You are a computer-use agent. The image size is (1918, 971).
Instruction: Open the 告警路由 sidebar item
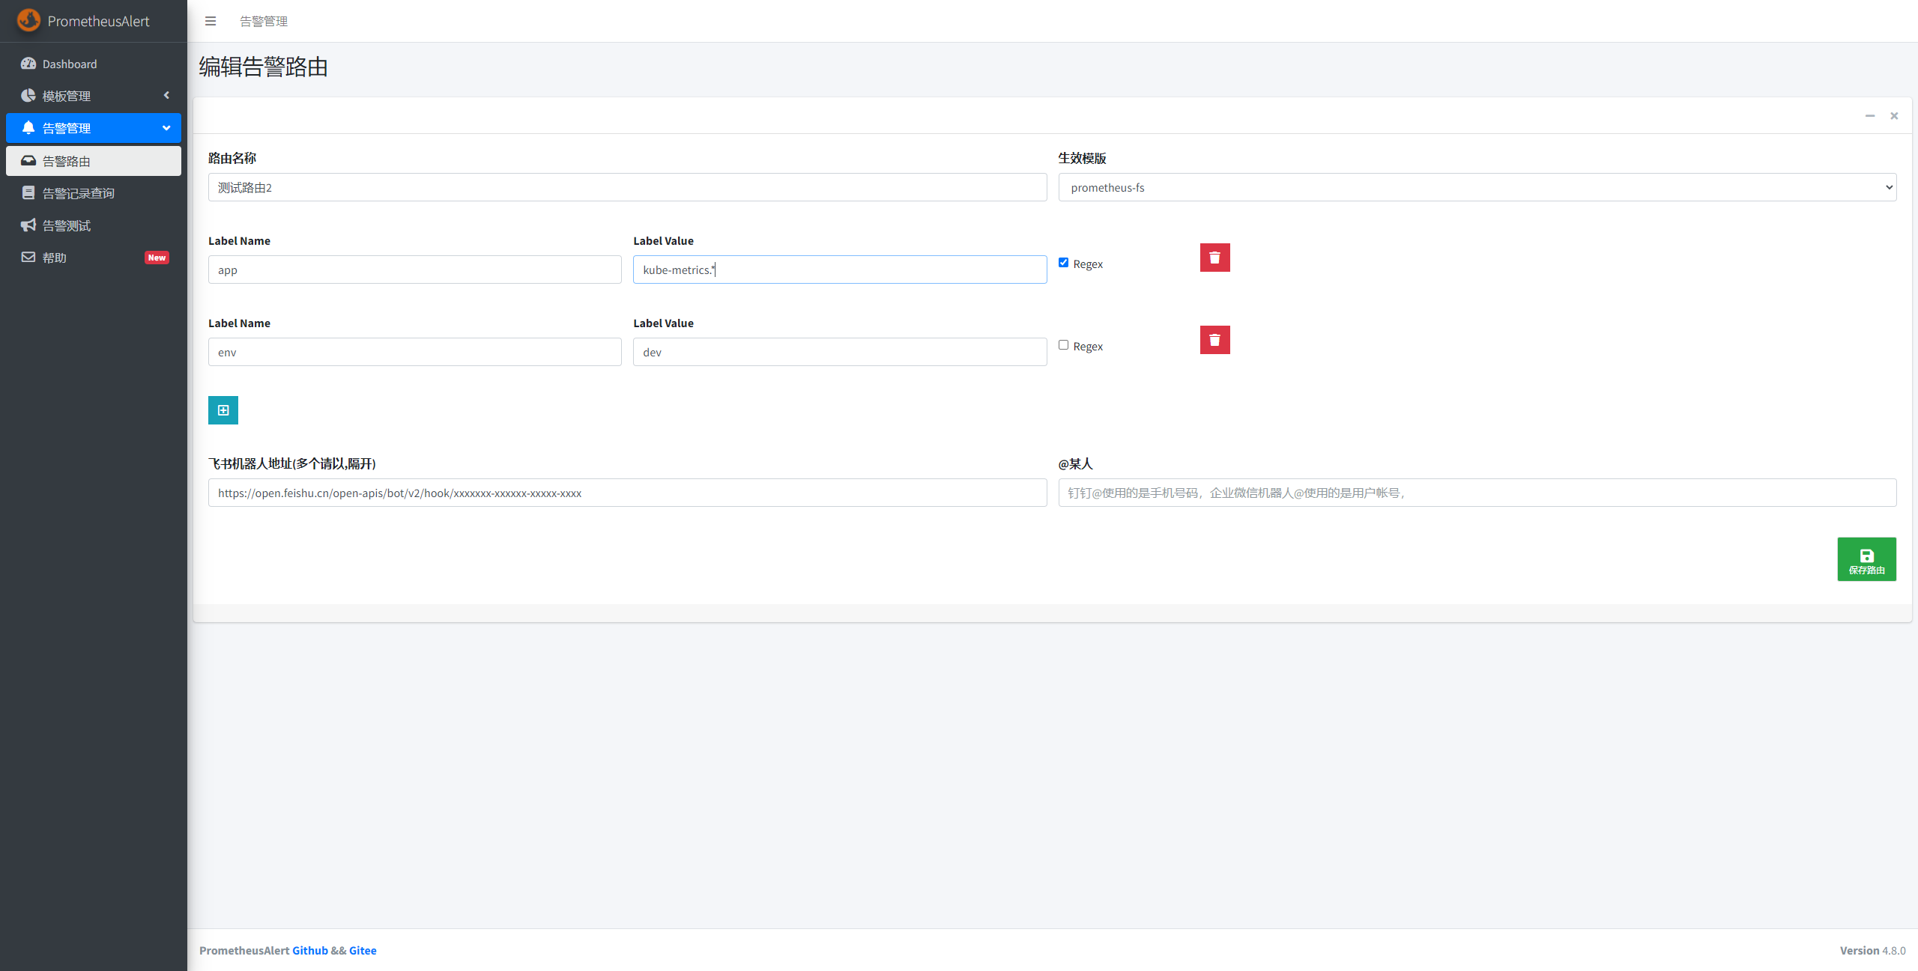pyautogui.click(x=94, y=161)
